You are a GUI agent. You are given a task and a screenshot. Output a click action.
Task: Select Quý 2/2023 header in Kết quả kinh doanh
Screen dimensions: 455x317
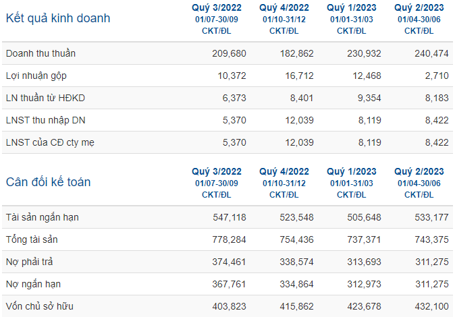coord(419,8)
